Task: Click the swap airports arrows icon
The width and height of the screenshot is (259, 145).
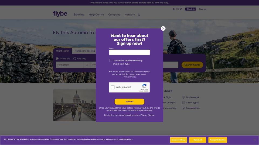Action: [87, 65]
